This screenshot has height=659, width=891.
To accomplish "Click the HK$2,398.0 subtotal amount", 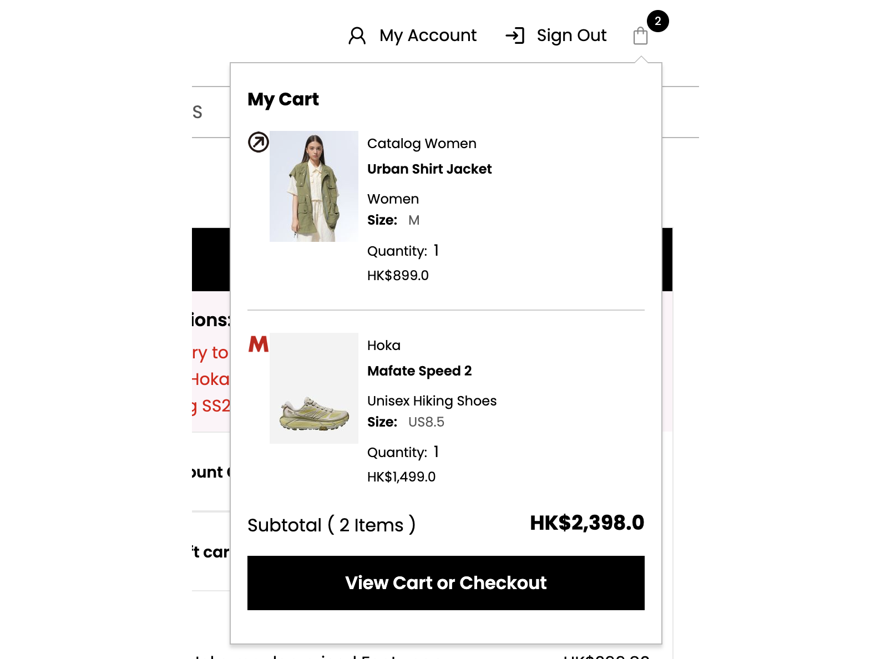I will (x=587, y=523).
